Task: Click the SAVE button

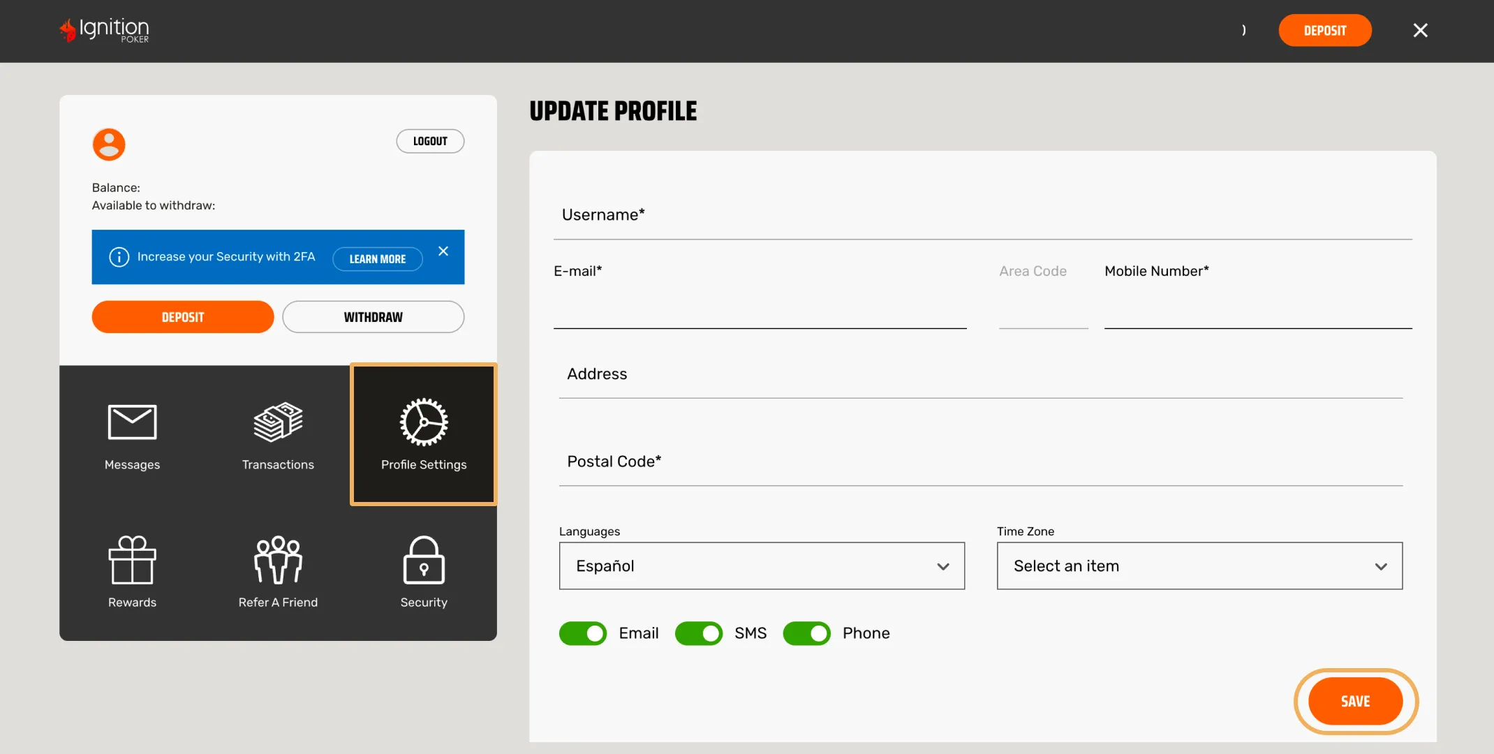Action: point(1356,702)
